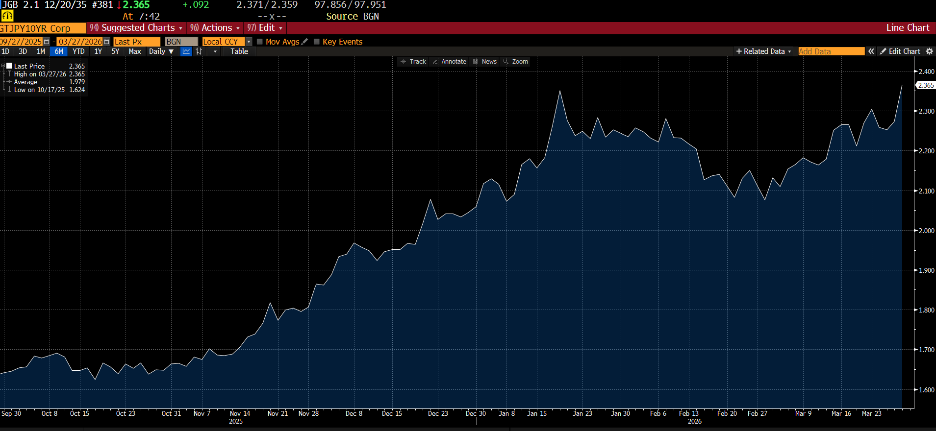
Task: Open the Local CCY currency dropdown
Action: [x=249, y=42]
